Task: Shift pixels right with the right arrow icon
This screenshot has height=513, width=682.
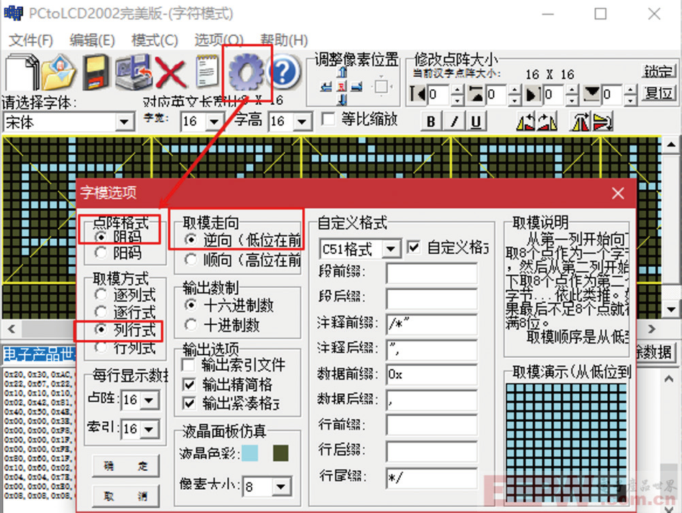Action: [357, 87]
